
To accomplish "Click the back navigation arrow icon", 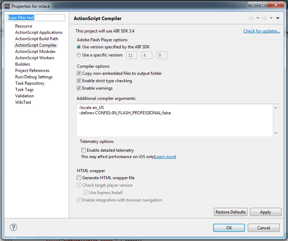I will click(251, 18).
